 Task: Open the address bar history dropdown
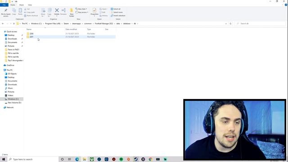pyautogui.click(x=226, y=23)
